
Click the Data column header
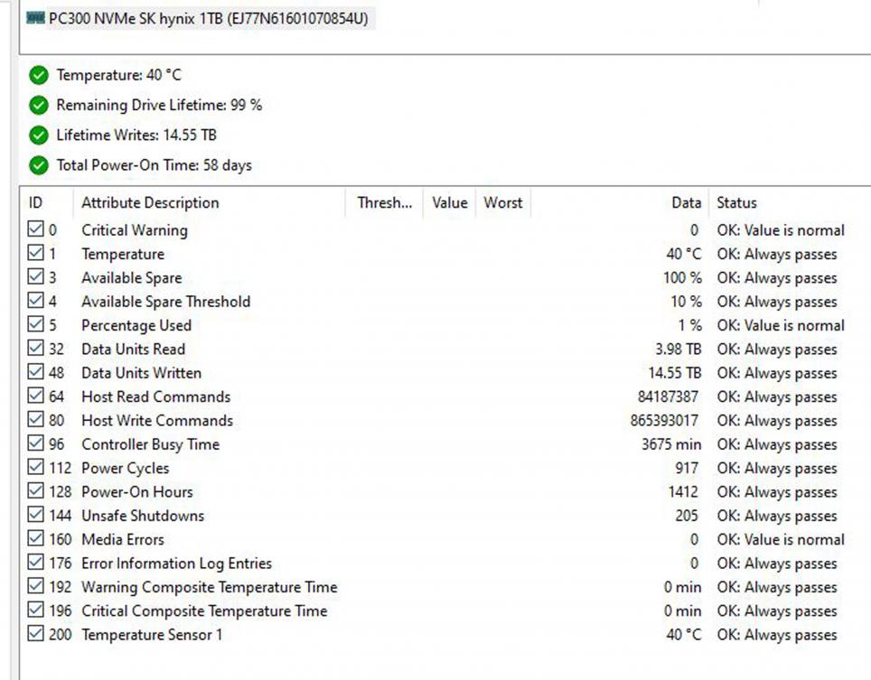[x=686, y=203]
